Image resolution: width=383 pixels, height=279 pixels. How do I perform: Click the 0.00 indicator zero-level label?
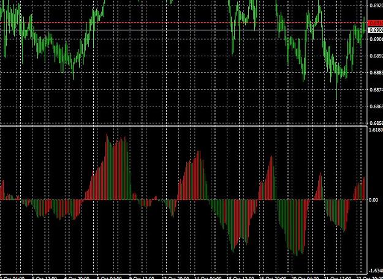tap(374, 200)
